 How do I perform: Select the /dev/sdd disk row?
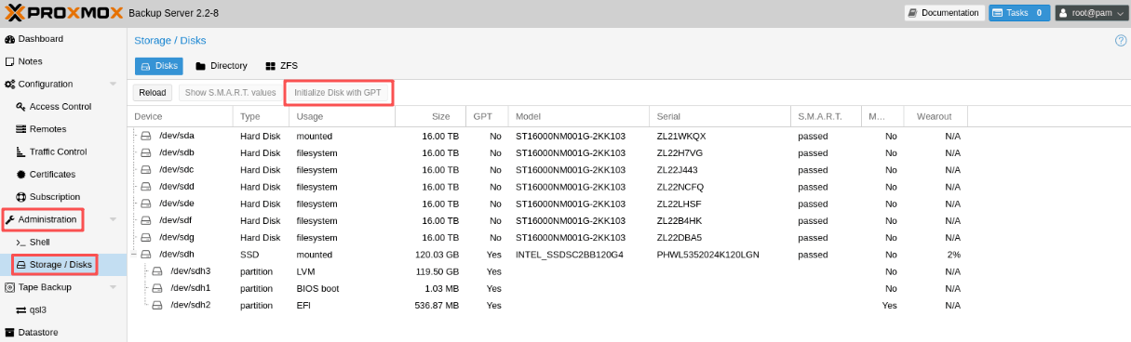629,186
